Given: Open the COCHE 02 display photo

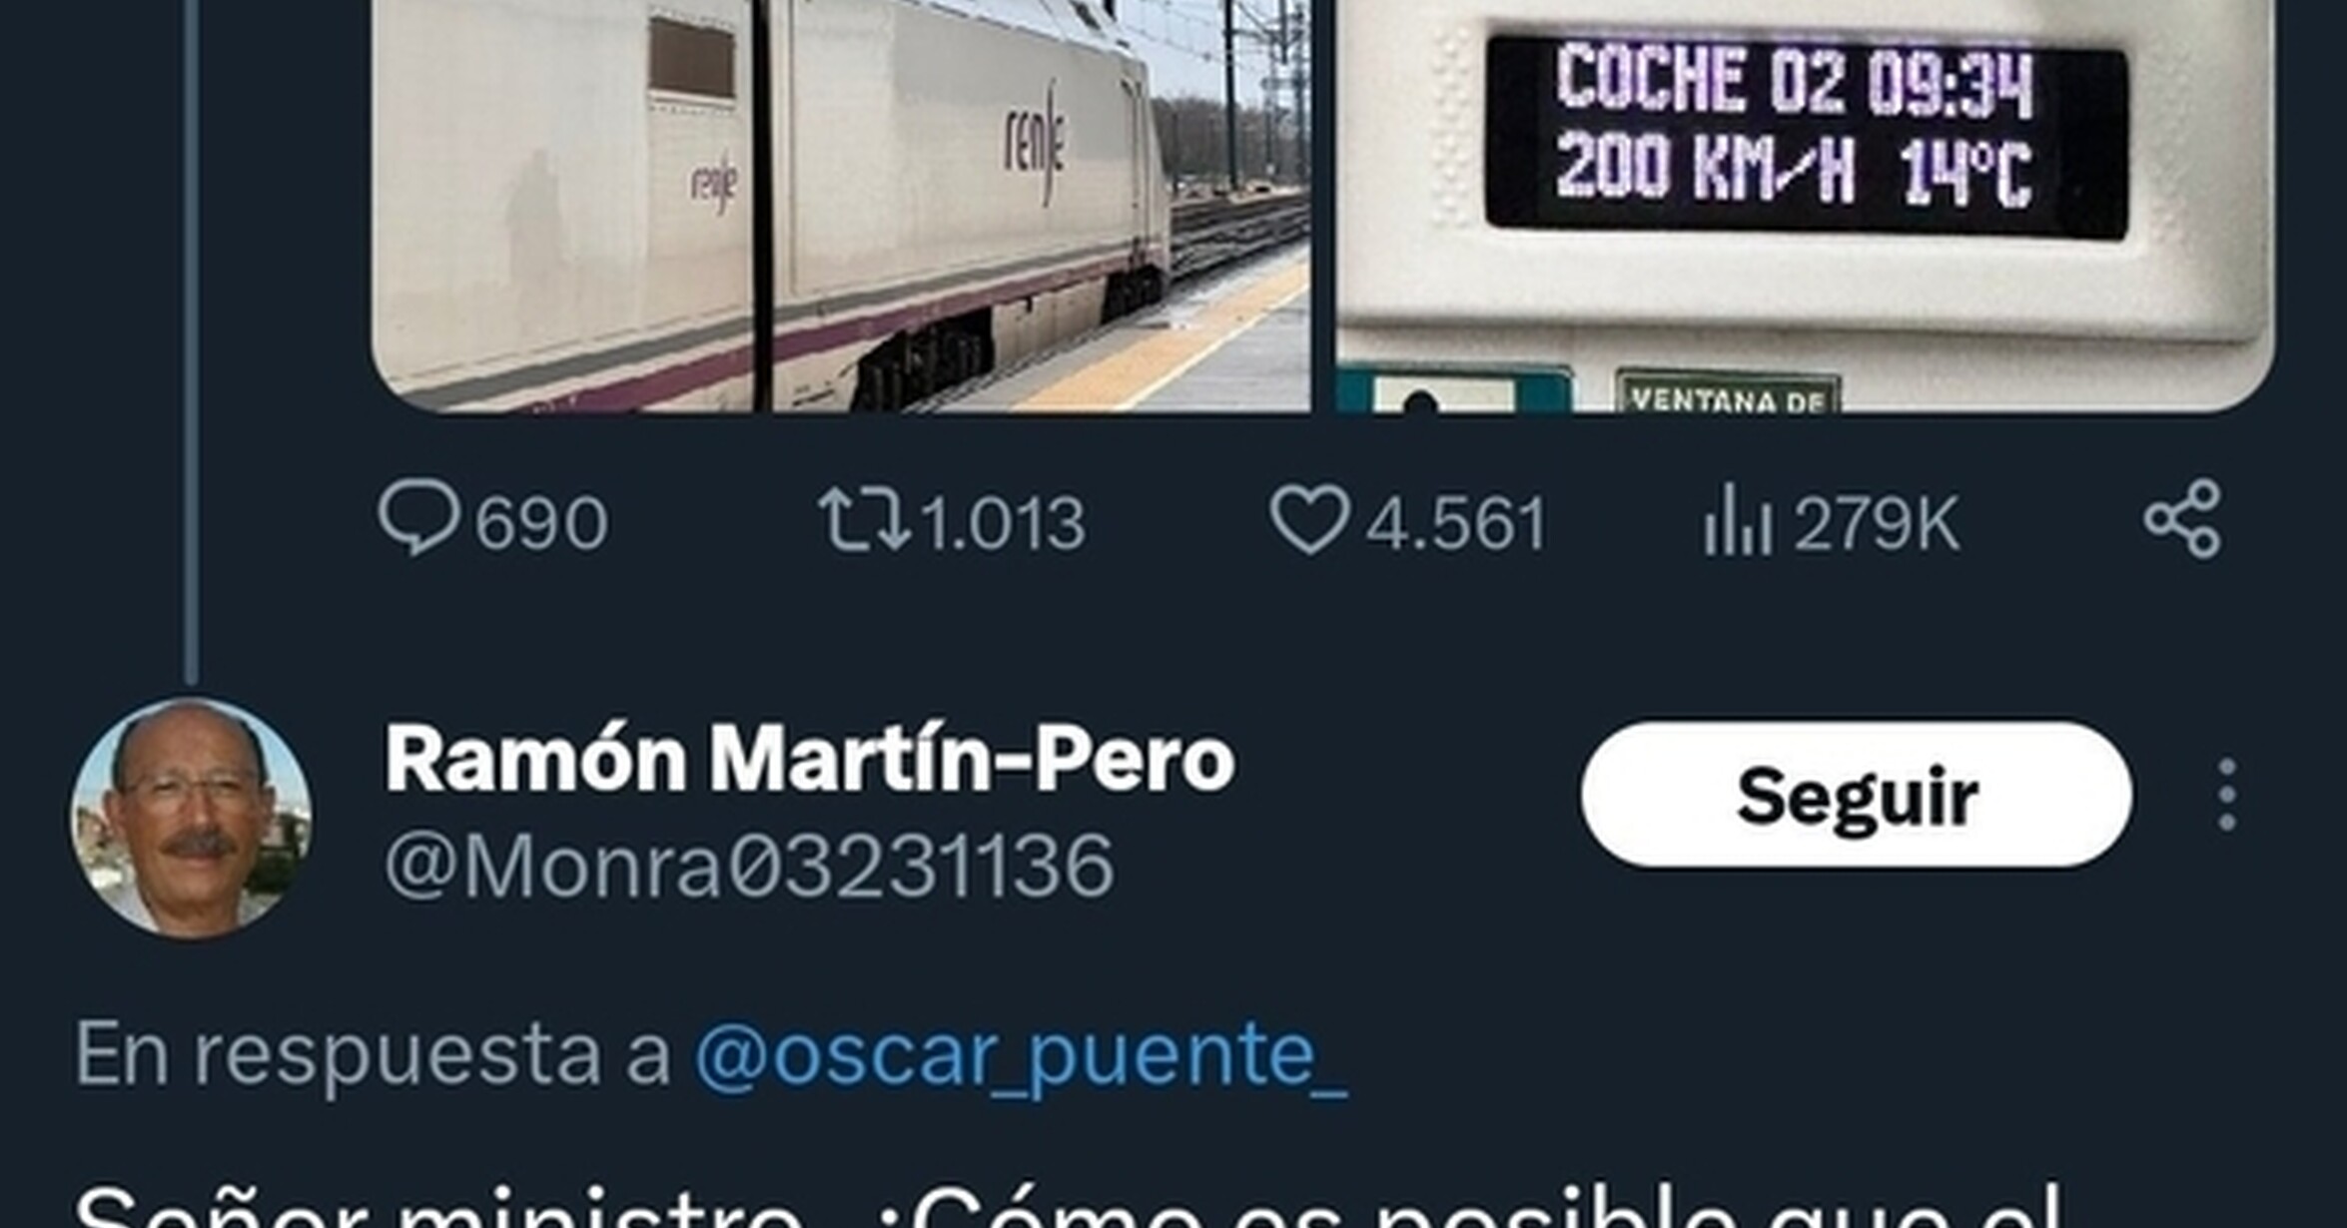Looking at the screenshot, I should coord(1807,206).
